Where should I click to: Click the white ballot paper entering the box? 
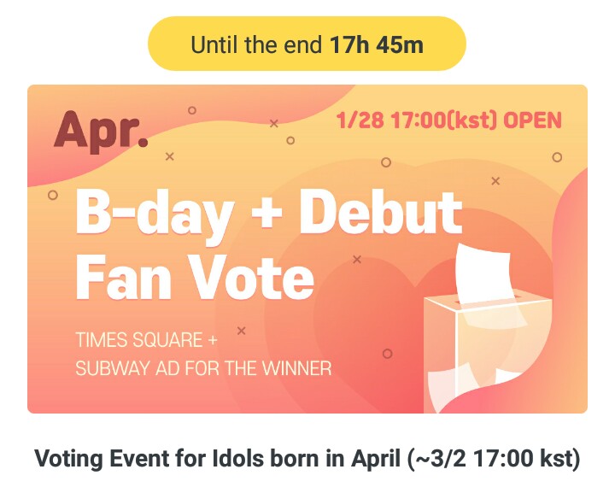click(x=485, y=272)
